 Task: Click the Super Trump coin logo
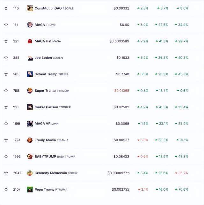click(x=30, y=91)
